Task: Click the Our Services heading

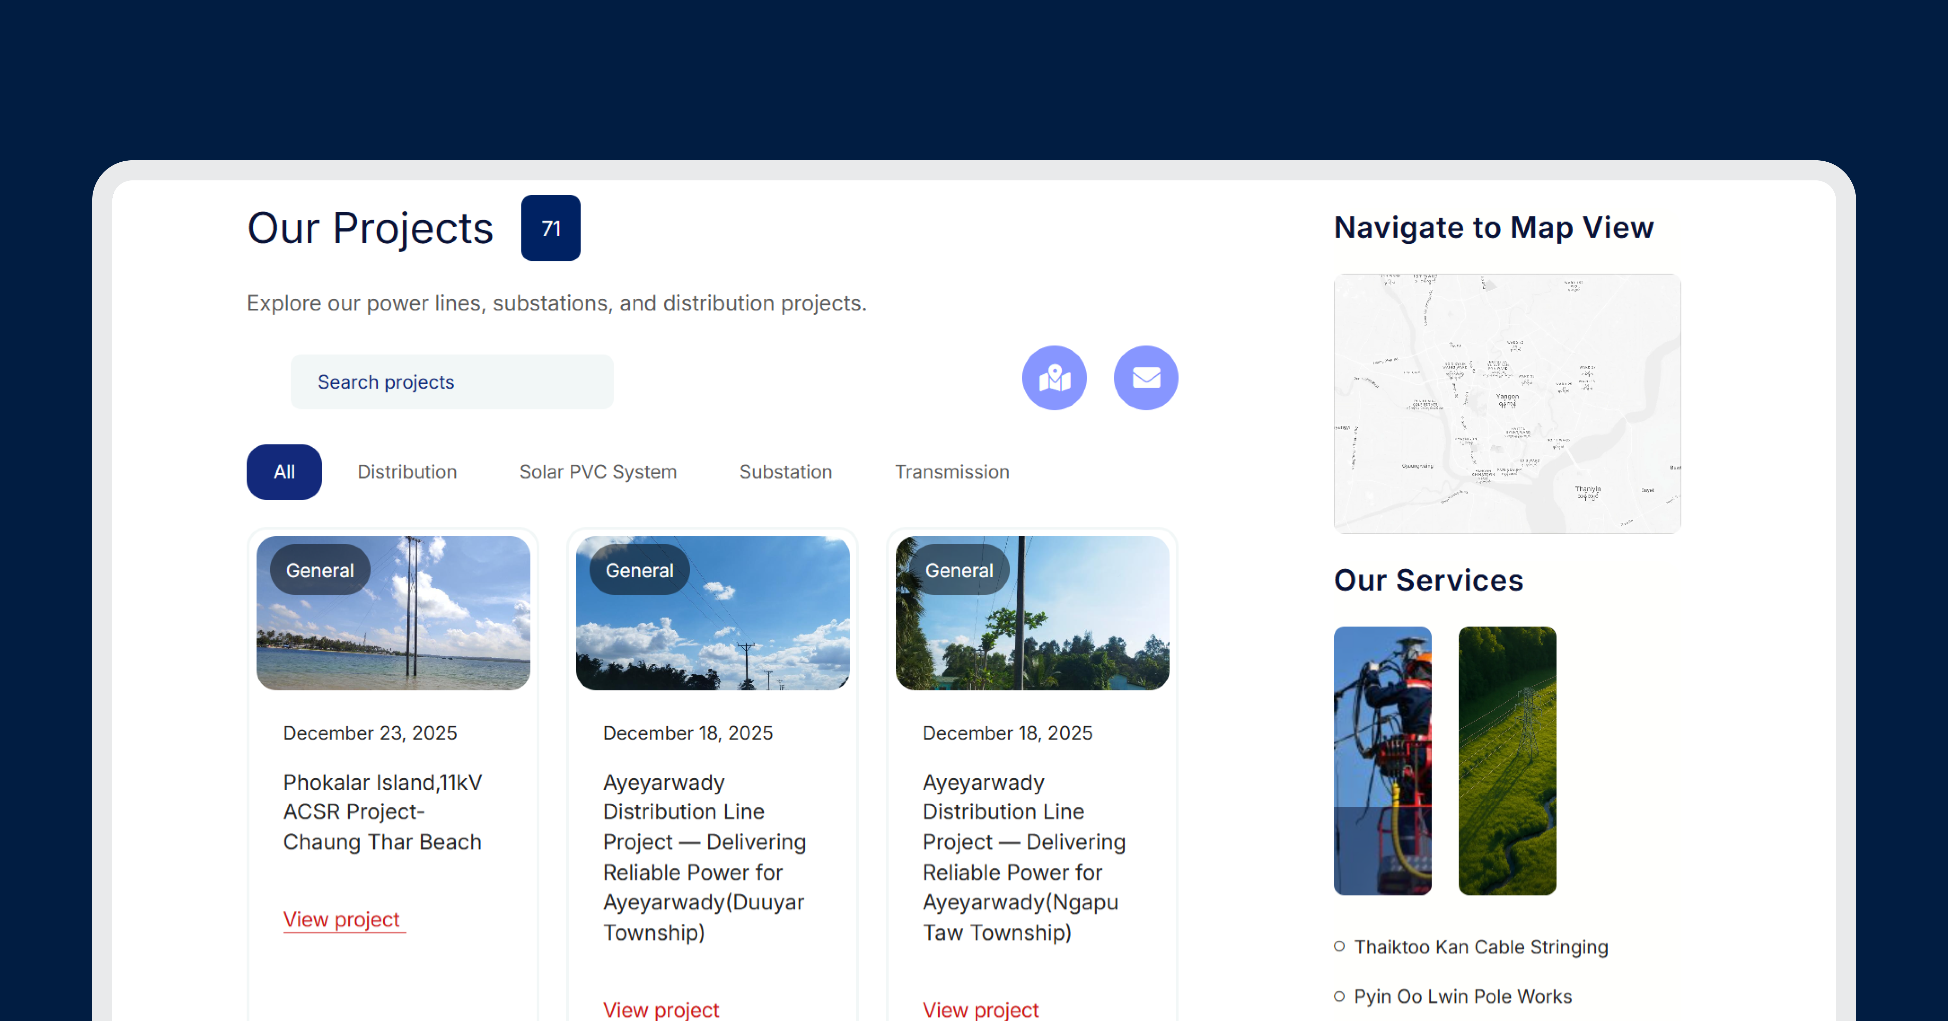Action: click(x=1428, y=580)
